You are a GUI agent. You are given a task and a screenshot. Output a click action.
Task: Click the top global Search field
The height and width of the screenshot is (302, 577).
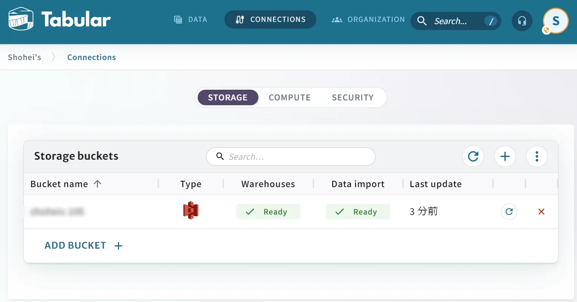pos(456,21)
